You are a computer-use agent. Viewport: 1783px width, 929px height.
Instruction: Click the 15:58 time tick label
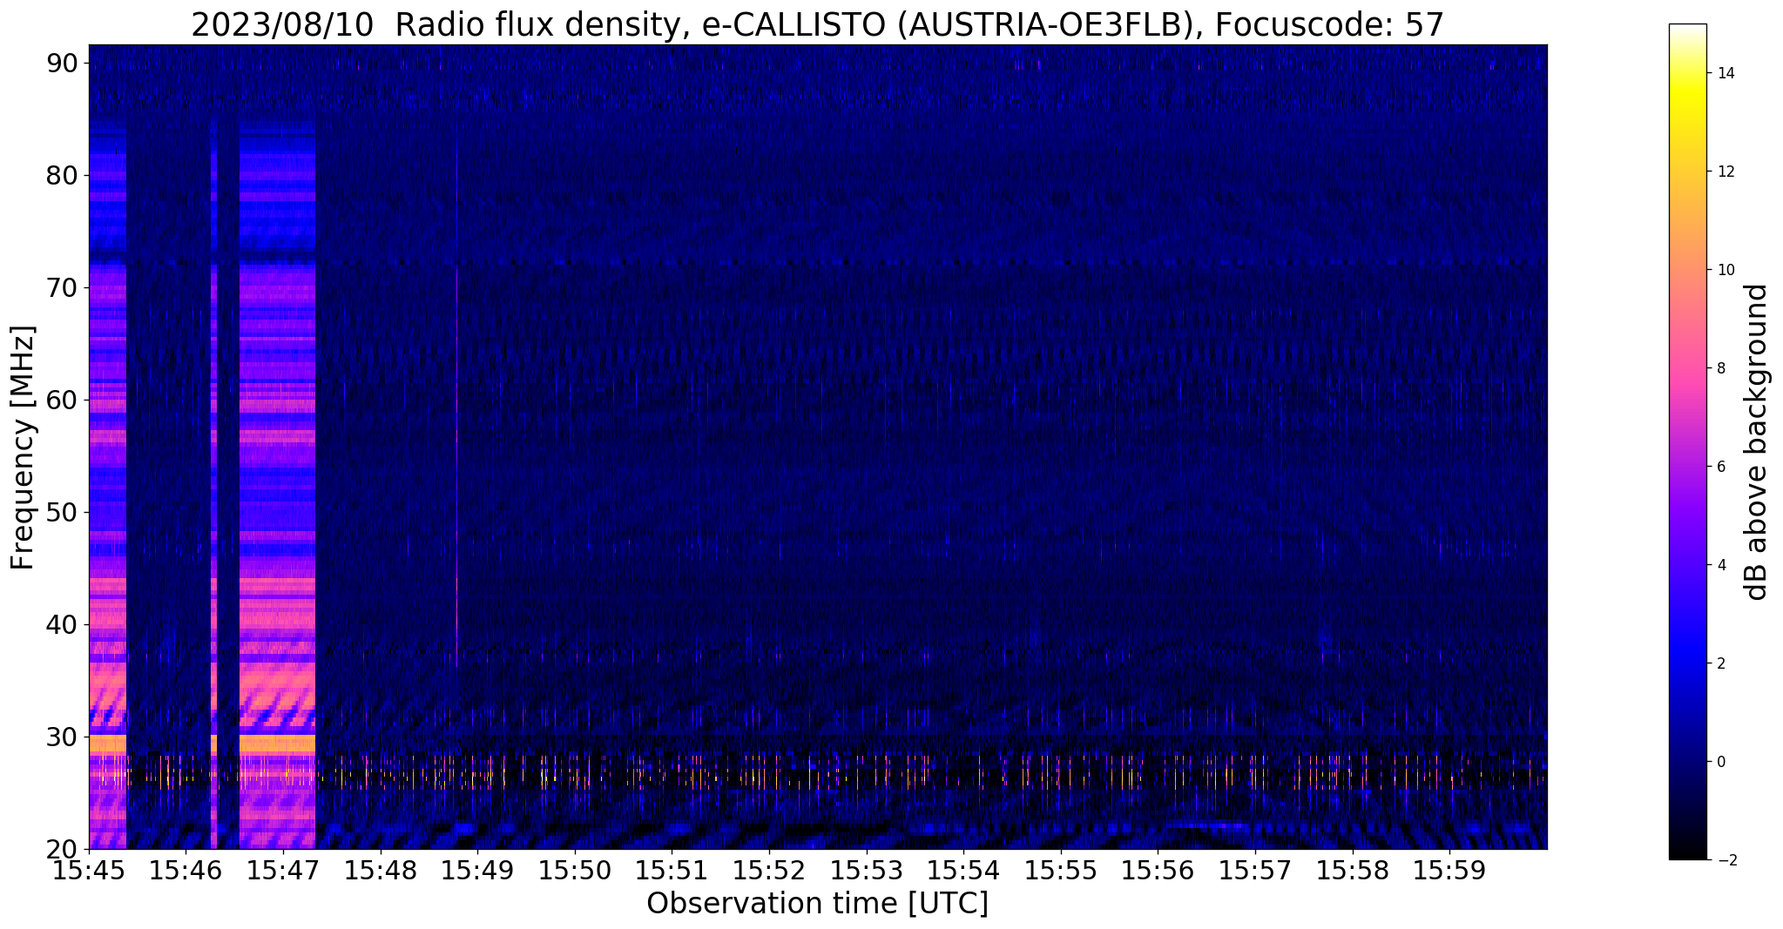[1353, 871]
